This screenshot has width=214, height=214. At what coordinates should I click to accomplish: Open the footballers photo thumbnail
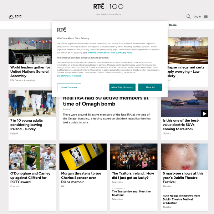(x=32, y=157)
